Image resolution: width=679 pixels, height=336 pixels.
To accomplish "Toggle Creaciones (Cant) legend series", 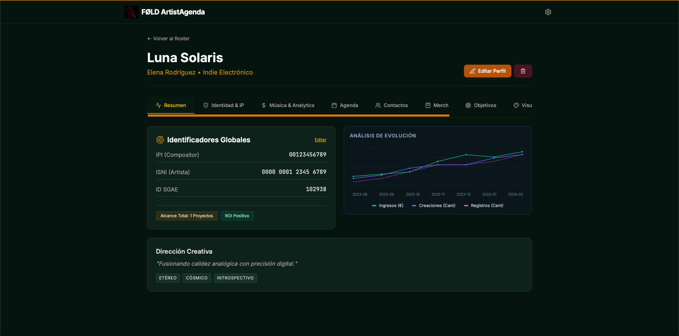I will pyautogui.click(x=434, y=206).
